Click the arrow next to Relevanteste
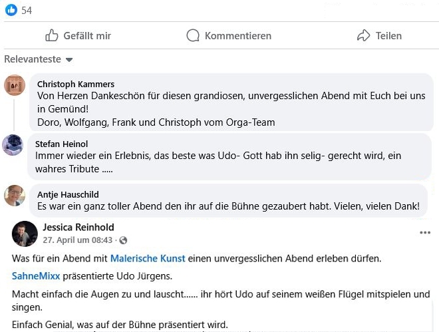The width and height of the screenshot is (439, 332). point(69,60)
